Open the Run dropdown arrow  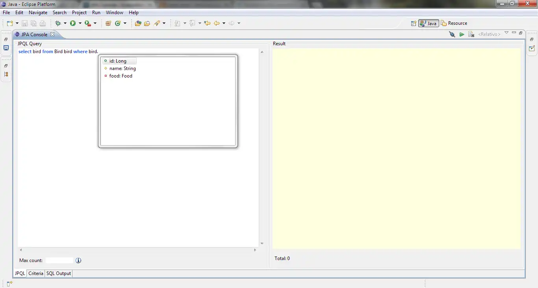click(x=80, y=23)
